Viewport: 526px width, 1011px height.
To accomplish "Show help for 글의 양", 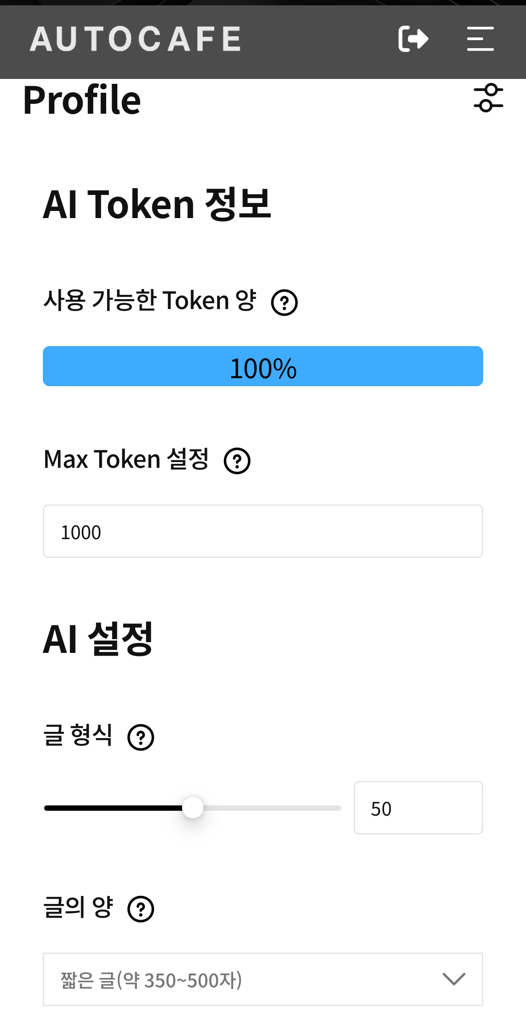I will [x=141, y=909].
